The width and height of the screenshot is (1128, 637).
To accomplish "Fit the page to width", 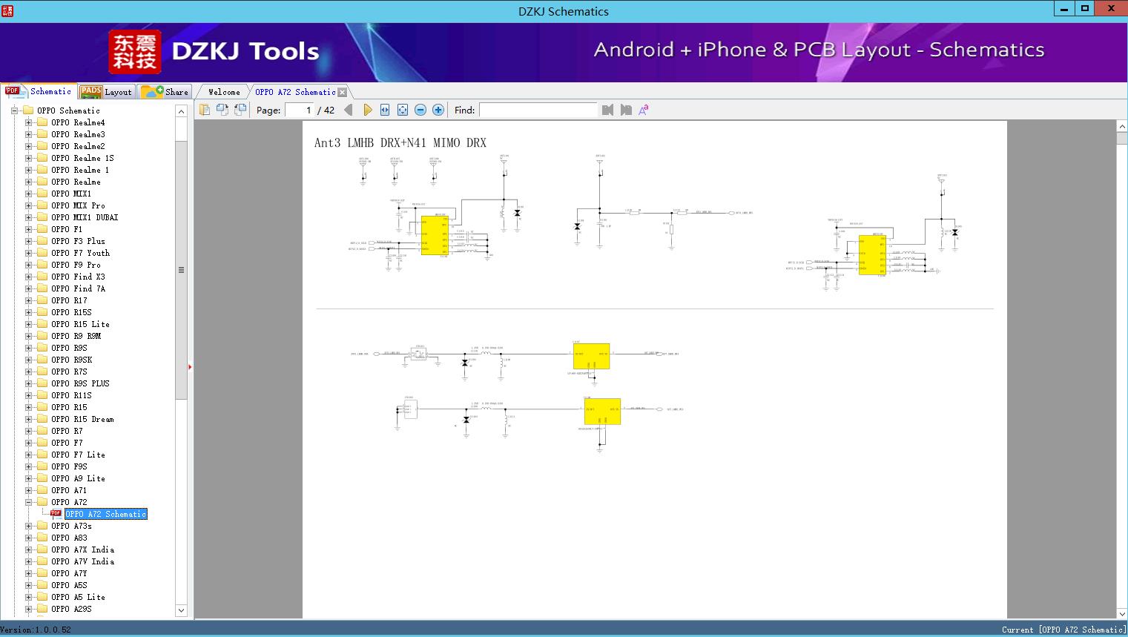I will coord(385,110).
